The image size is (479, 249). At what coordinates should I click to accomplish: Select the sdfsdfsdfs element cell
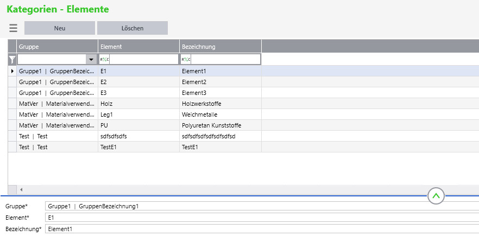[x=138, y=136]
